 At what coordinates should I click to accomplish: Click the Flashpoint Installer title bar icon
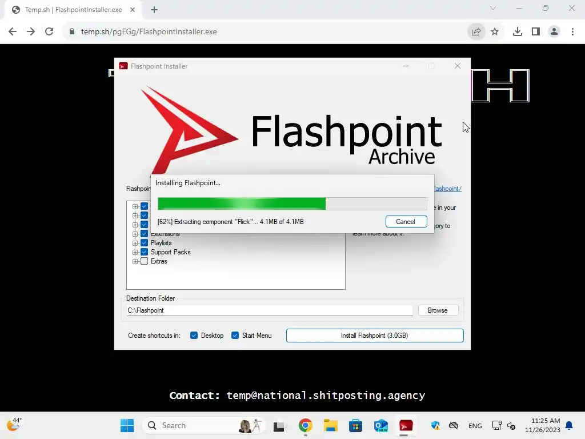coord(123,66)
